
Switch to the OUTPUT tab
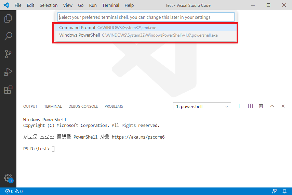[30, 106]
